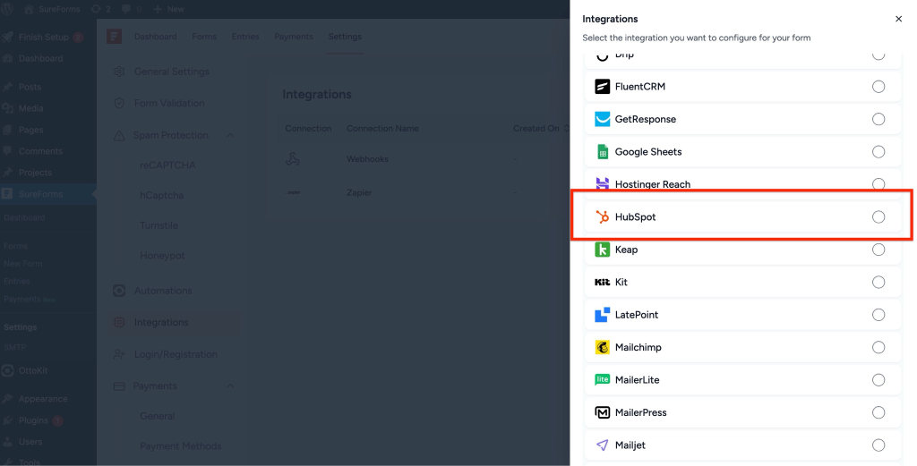This screenshot has width=917, height=466.
Task: Click the Hostinger Reach logo icon
Action: coord(602,184)
